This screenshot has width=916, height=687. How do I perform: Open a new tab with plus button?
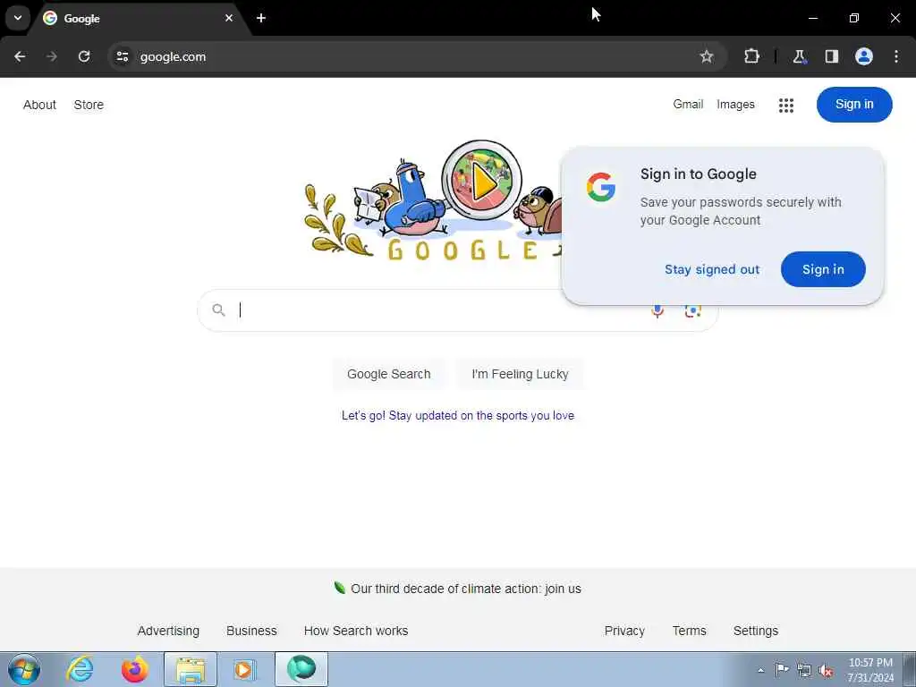tap(261, 18)
